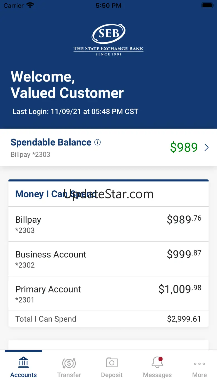The width and height of the screenshot is (217, 386).
Task: Tap the Wi-Fi status icon
Action: [30, 6]
